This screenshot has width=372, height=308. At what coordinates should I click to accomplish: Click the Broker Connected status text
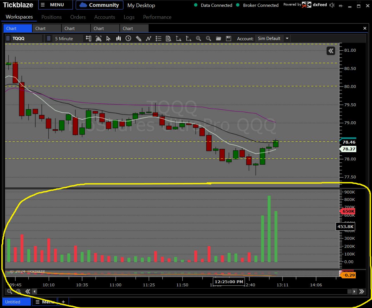[x=261, y=5]
